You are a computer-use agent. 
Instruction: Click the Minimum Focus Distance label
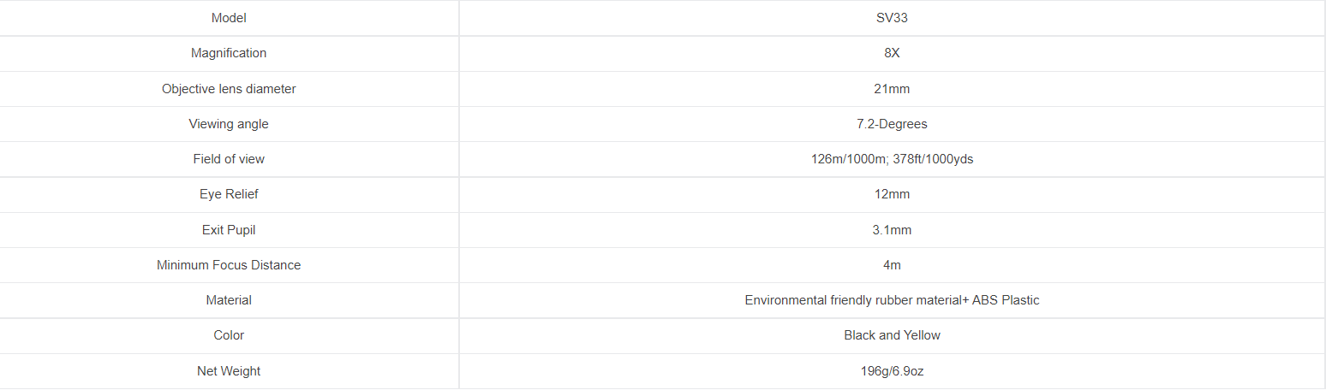pyautogui.click(x=229, y=265)
